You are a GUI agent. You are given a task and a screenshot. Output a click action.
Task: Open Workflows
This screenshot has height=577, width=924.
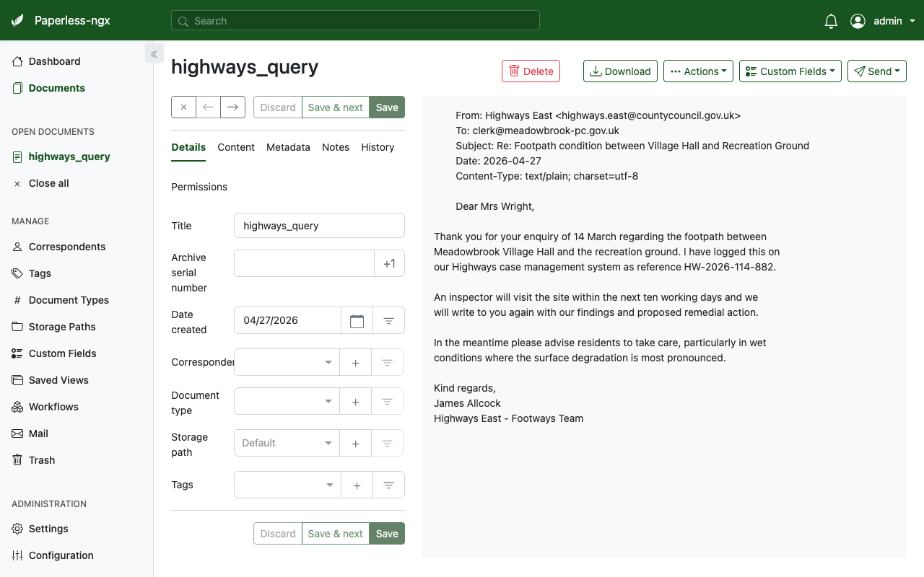[53, 407]
